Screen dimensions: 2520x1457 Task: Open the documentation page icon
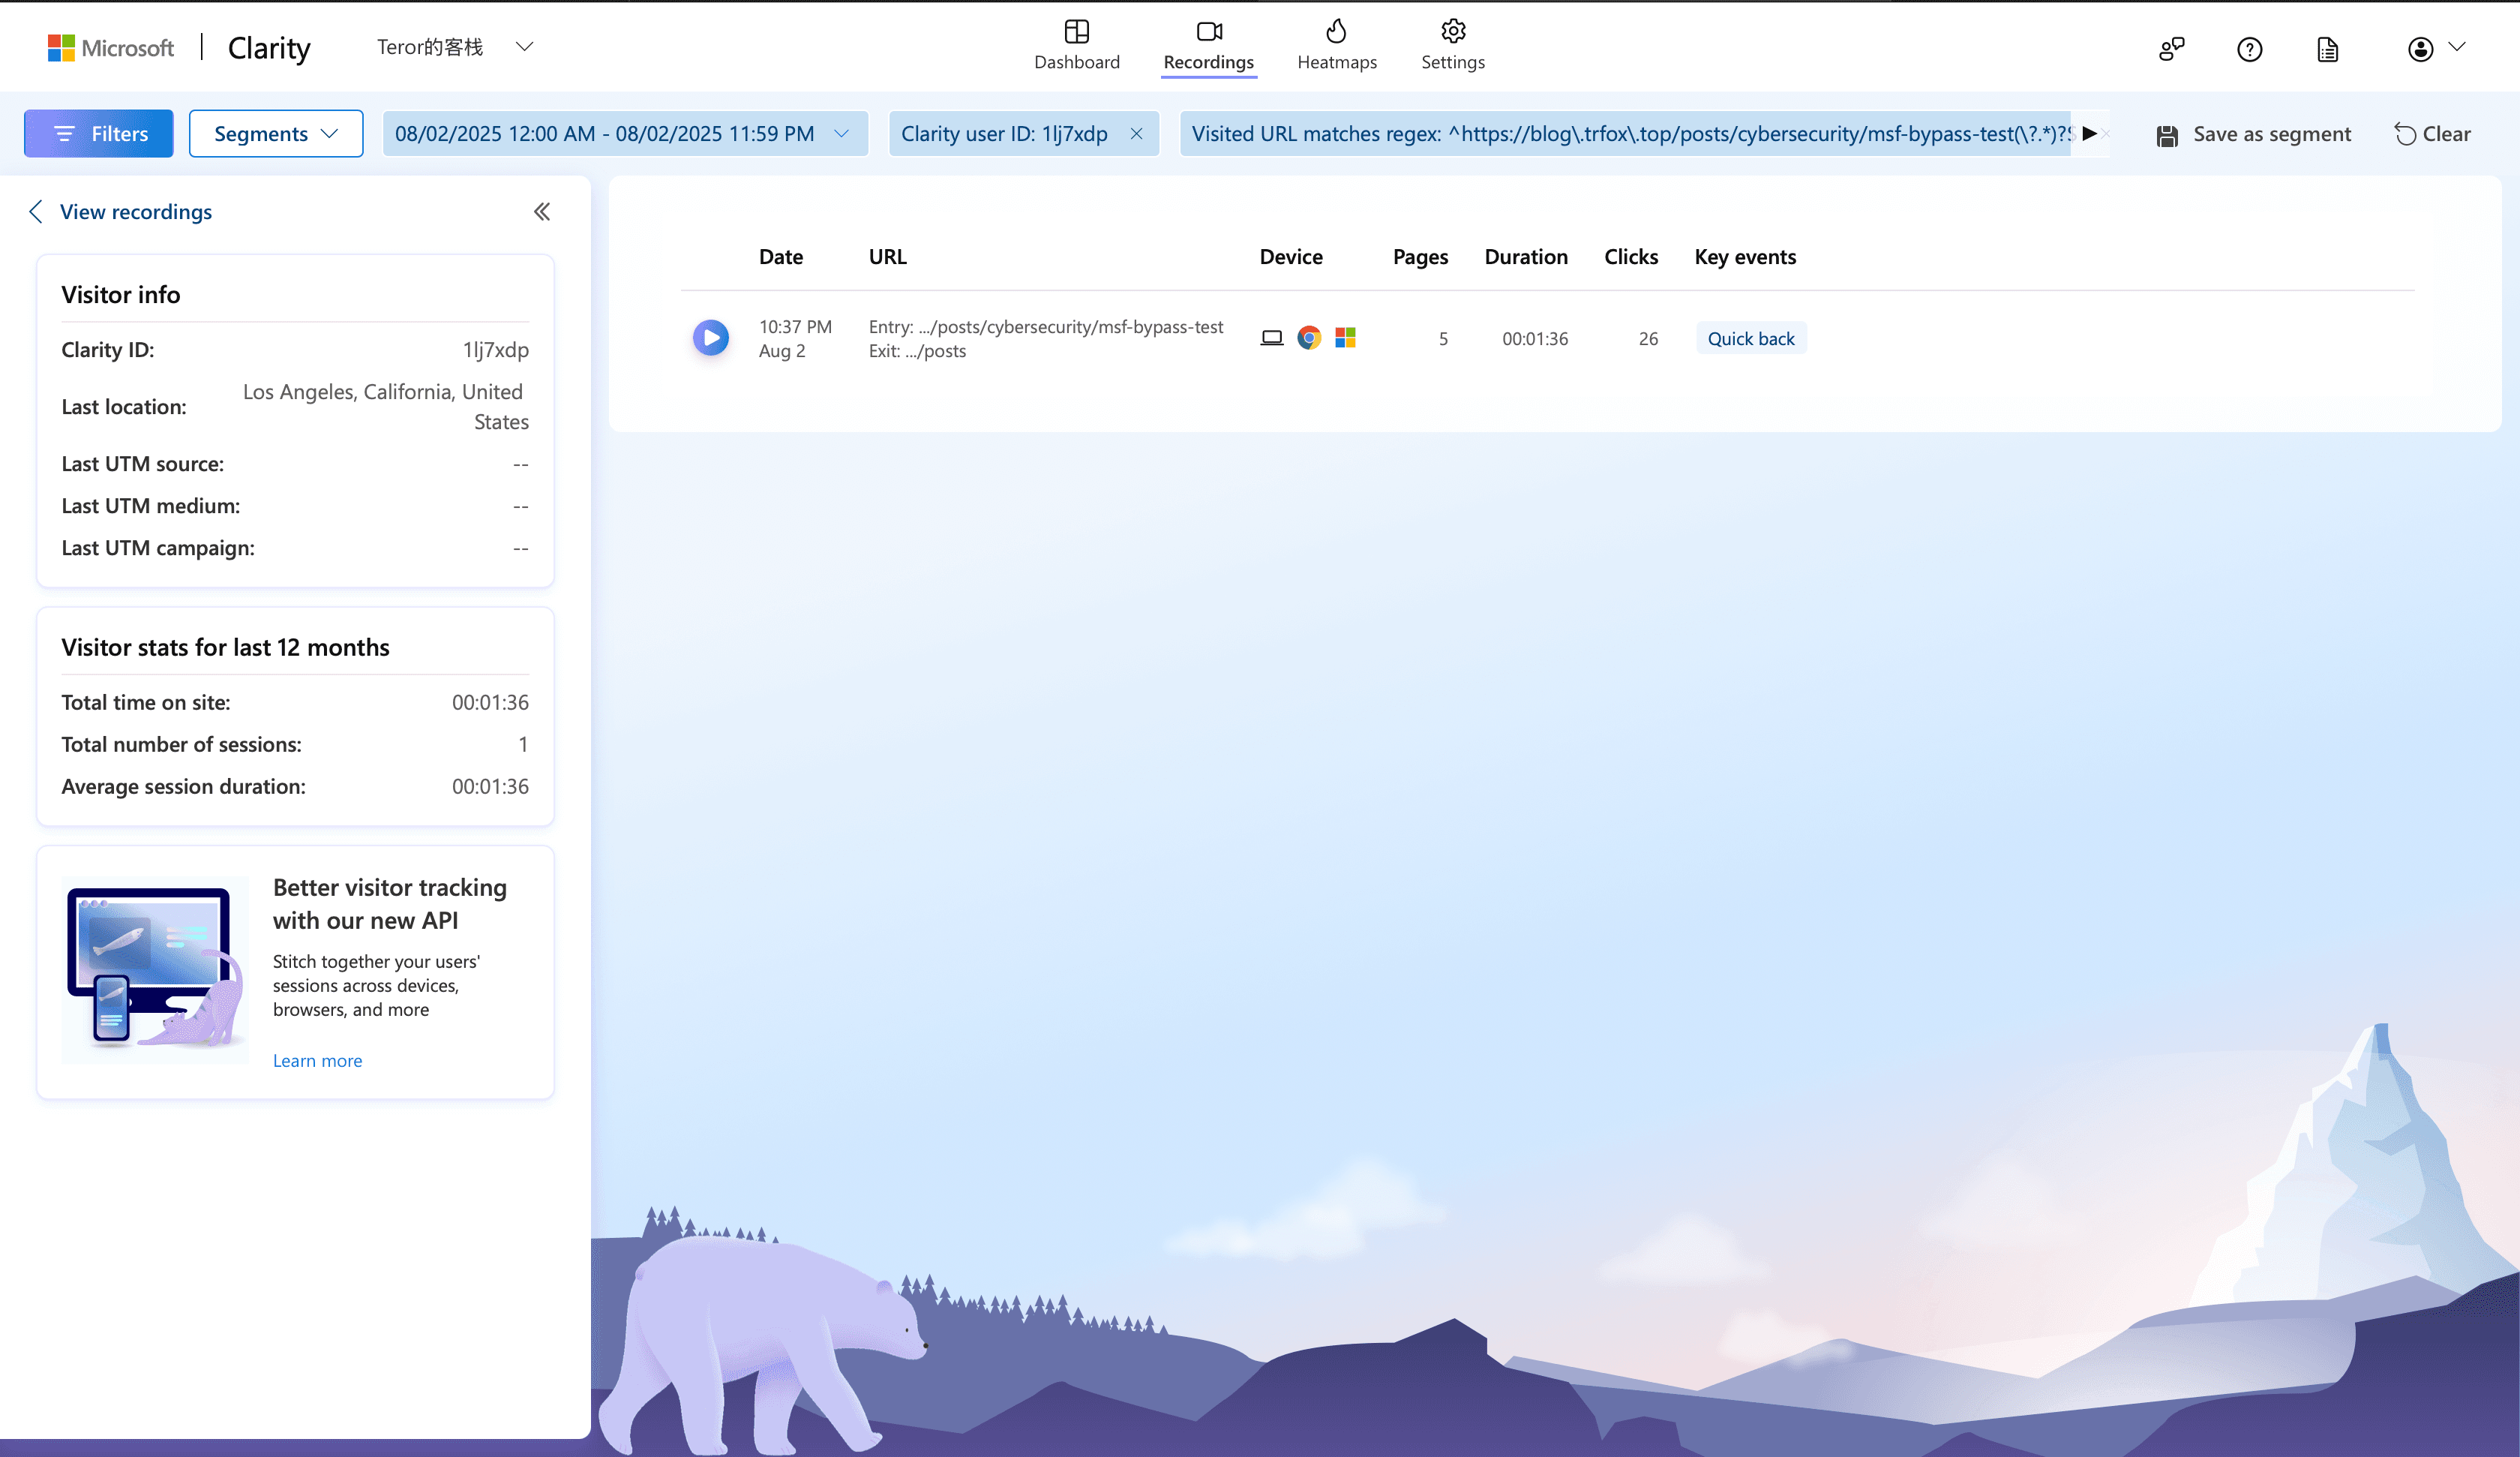(2327, 48)
